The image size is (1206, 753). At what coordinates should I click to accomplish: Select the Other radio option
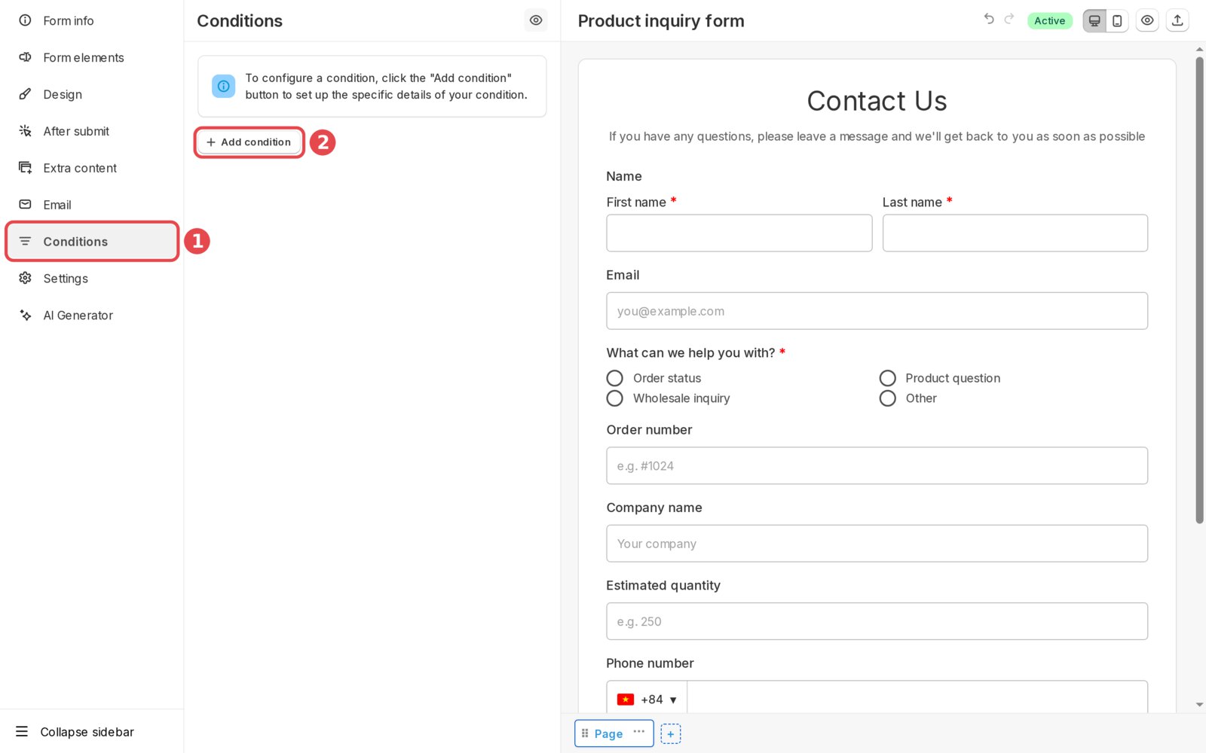tap(888, 398)
